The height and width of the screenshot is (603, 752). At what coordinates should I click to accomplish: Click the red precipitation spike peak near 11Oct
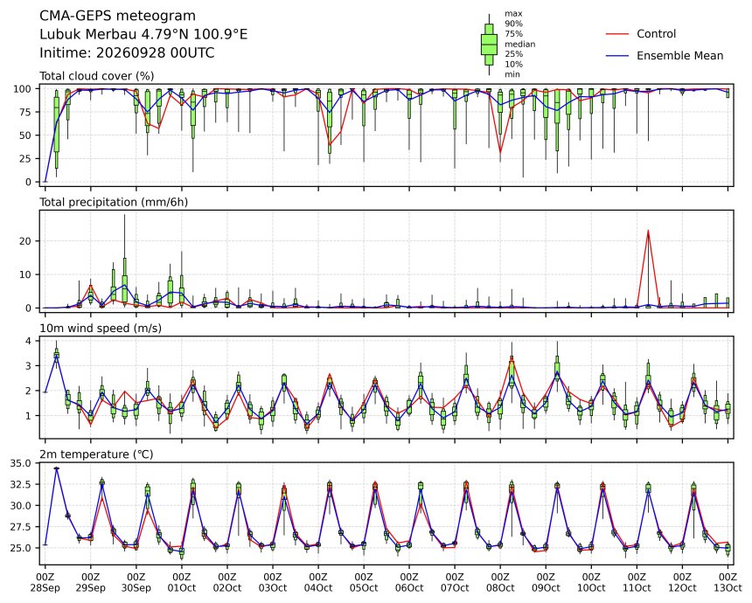(x=648, y=231)
